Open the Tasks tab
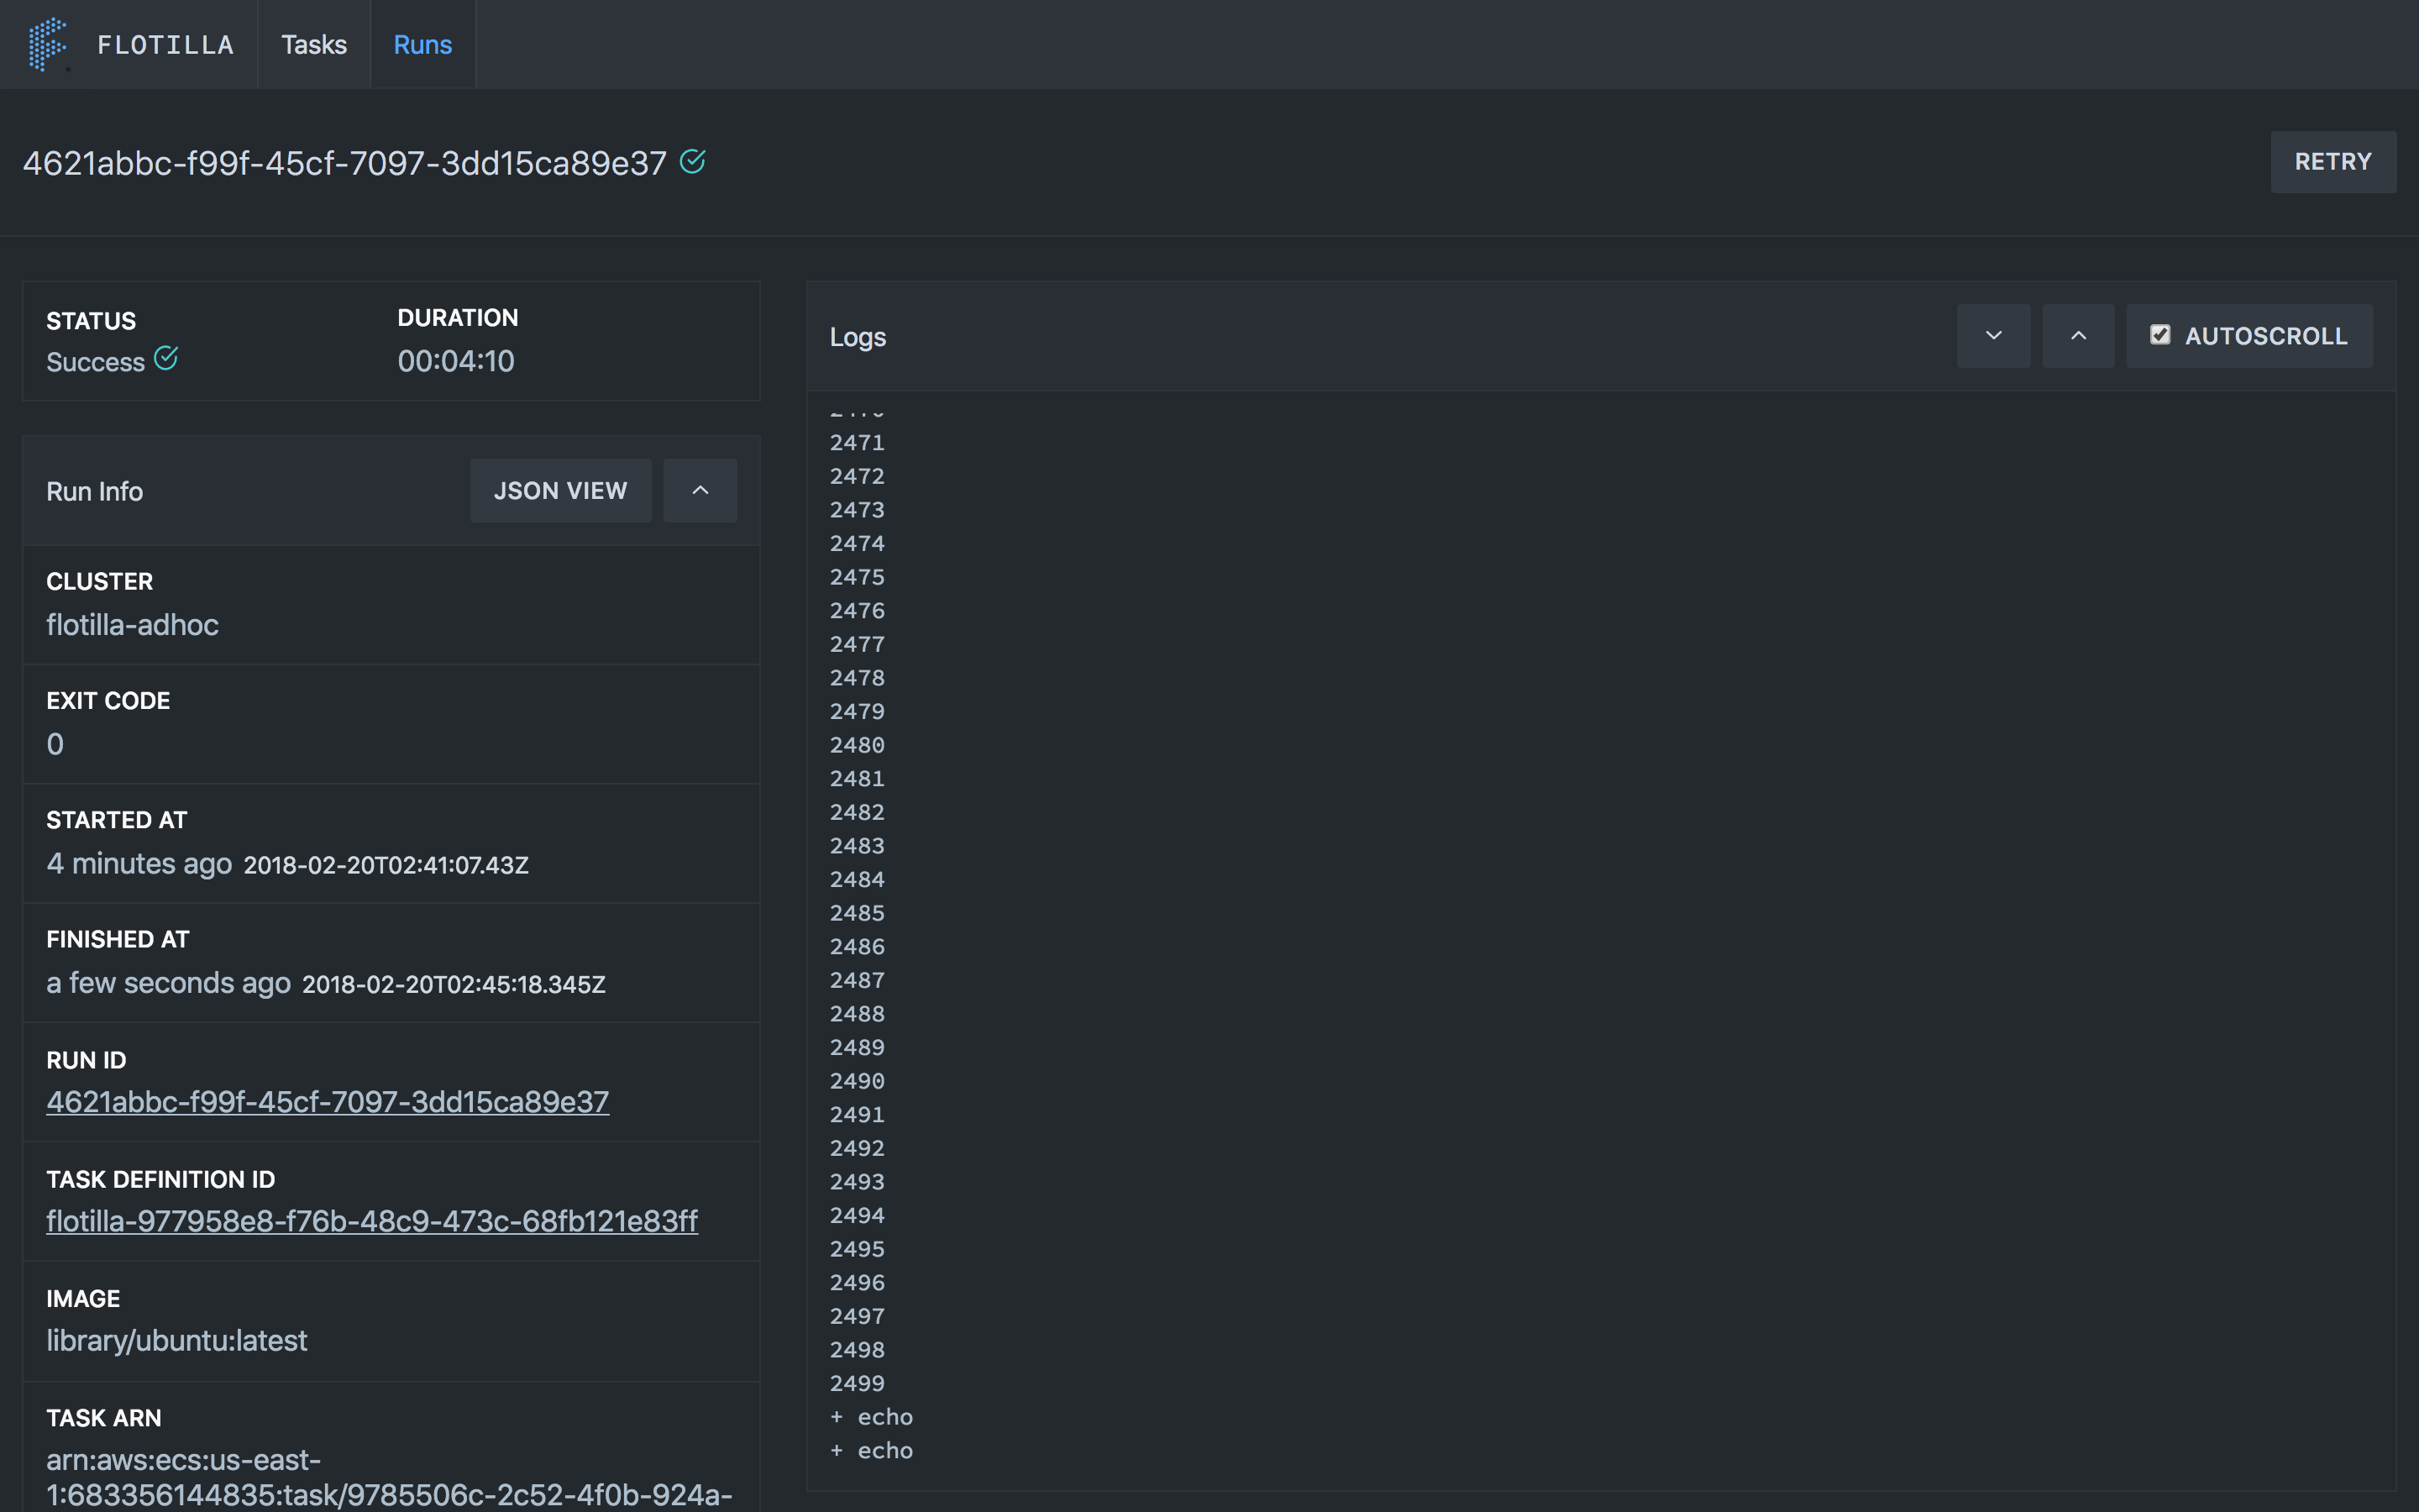2419x1512 pixels. [x=314, y=44]
